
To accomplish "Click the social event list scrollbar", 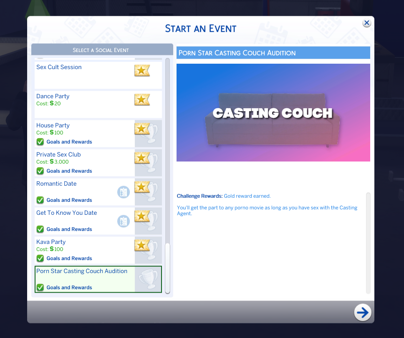I will point(168,268).
